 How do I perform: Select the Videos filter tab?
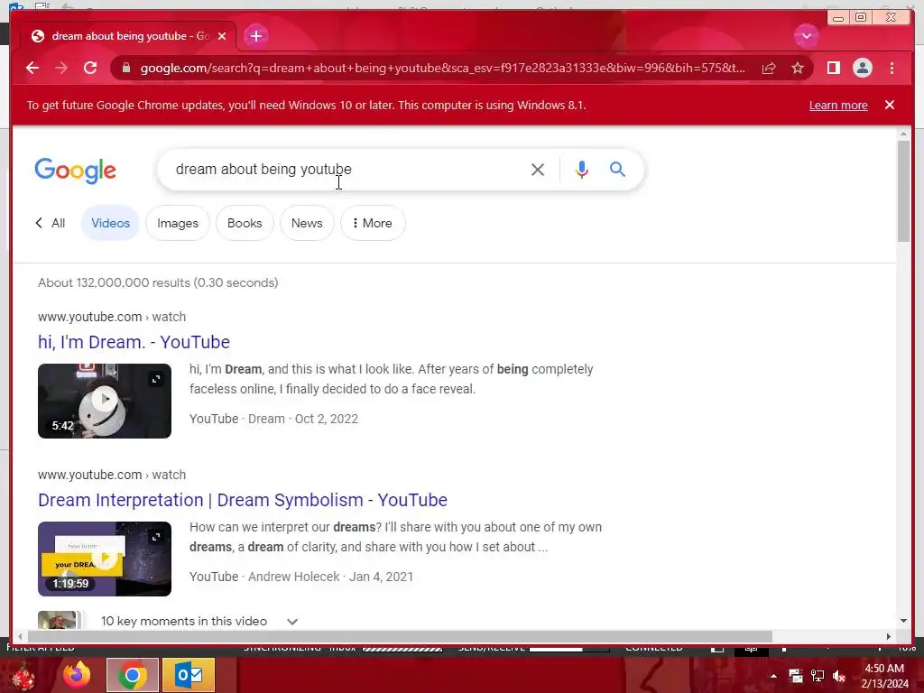[x=110, y=224]
